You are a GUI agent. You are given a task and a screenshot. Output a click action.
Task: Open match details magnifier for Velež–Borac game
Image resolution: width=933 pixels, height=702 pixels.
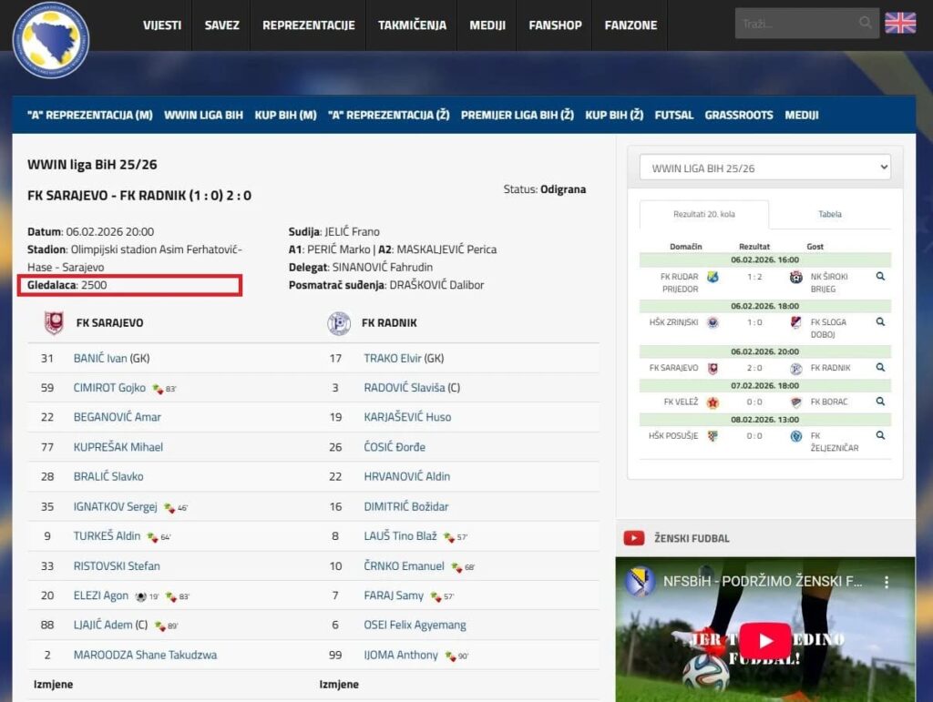pos(880,402)
